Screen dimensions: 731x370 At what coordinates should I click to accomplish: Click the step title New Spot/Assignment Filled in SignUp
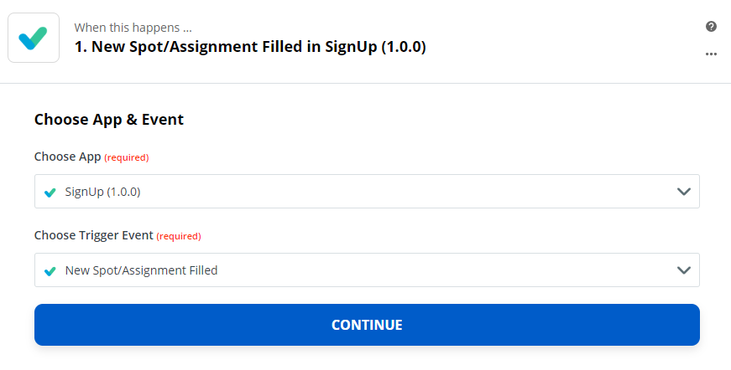pos(250,48)
